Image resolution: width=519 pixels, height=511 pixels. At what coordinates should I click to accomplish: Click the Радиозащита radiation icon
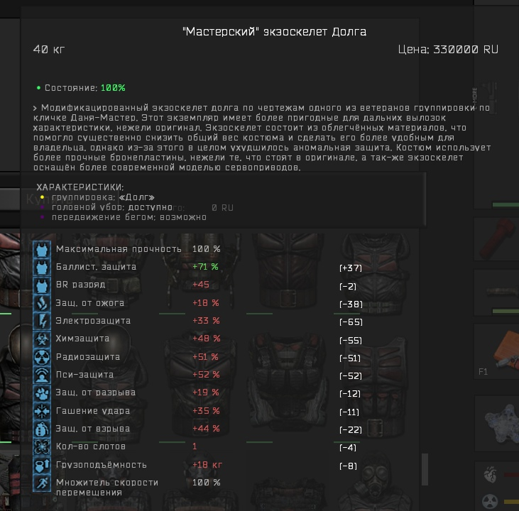(x=42, y=357)
